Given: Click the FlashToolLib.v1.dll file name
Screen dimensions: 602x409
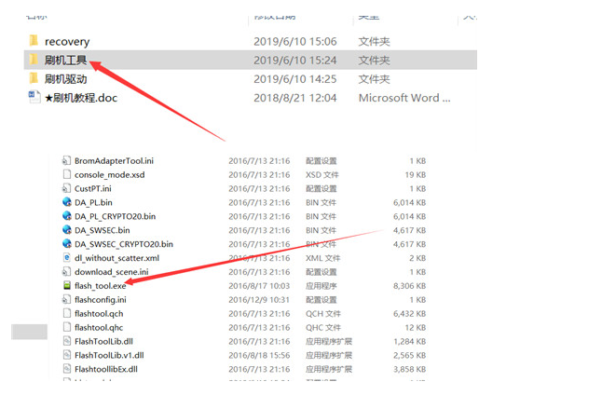Looking at the screenshot, I should (x=107, y=355).
